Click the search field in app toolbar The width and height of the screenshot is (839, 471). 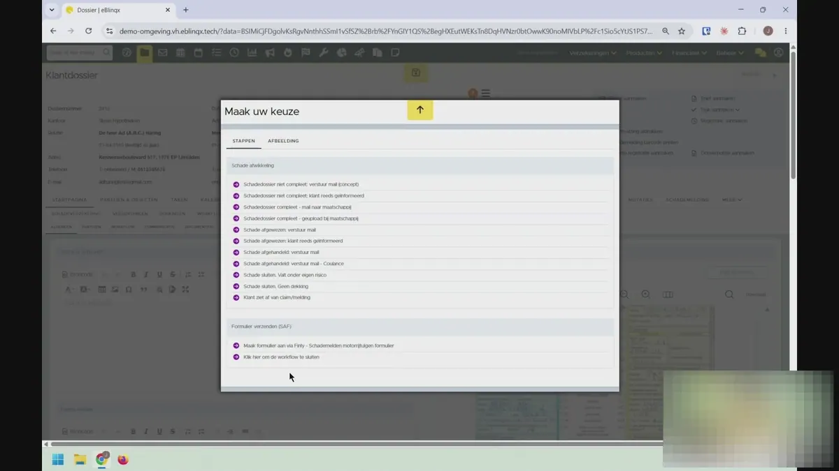pyautogui.click(x=79, y=53)
